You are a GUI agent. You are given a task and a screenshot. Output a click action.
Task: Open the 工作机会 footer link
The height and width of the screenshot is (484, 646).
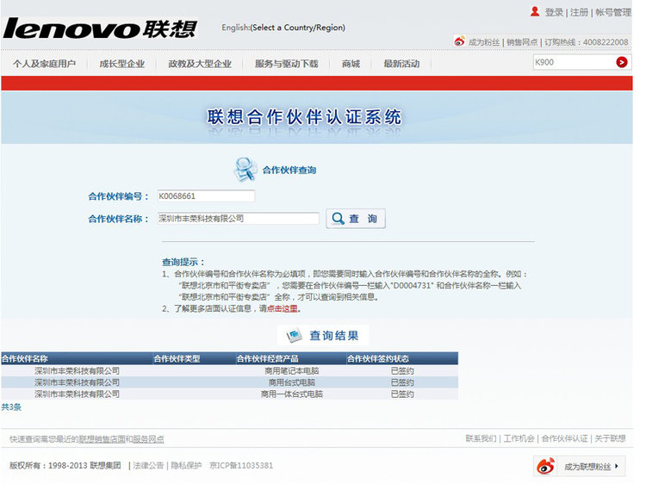519,438
